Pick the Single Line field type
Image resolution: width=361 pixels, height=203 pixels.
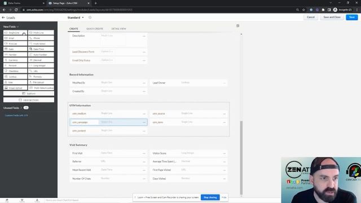click(x=15, y=33)
